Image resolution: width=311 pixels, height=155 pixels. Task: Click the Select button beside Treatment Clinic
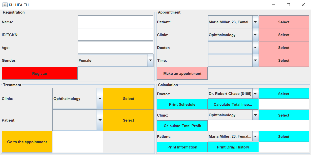point(128,98)
